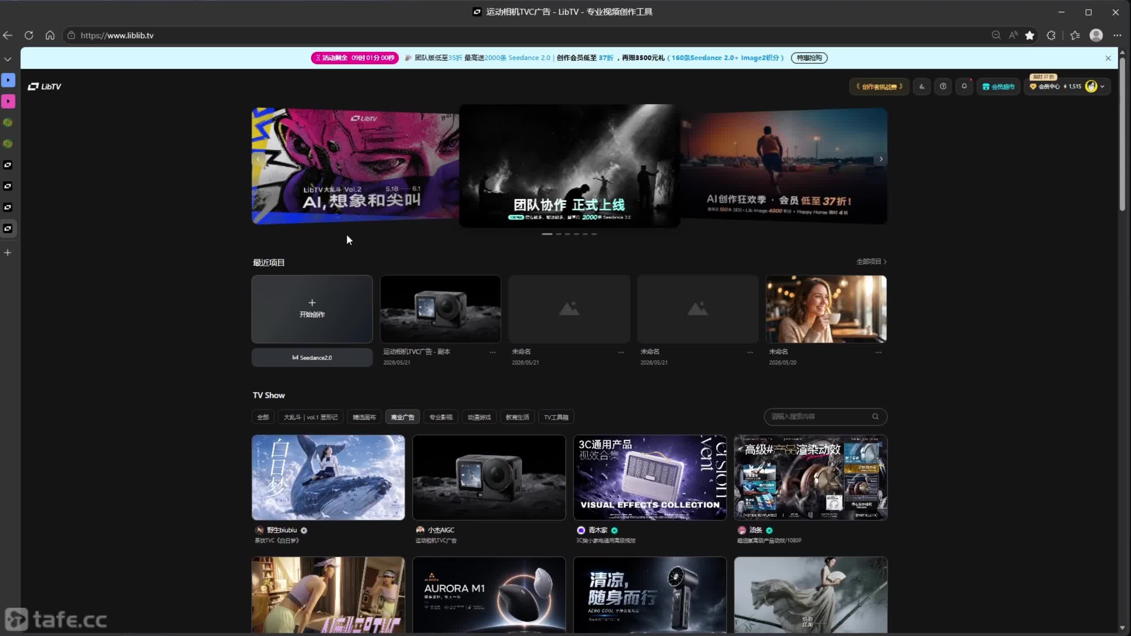The height and width of the screenshot is (636, 1131).
Task: Click the search magnifier icon in TV Show
Action: click(875, 416)
